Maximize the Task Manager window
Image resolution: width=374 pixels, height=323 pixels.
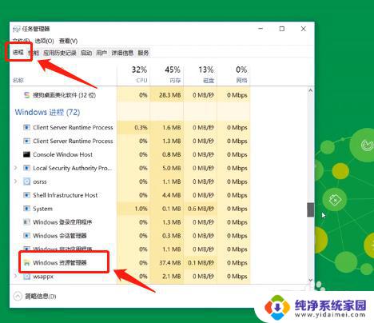tap(282, 29)
